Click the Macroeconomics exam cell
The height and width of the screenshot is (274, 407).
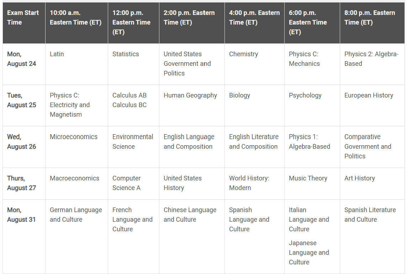point(74,178)
